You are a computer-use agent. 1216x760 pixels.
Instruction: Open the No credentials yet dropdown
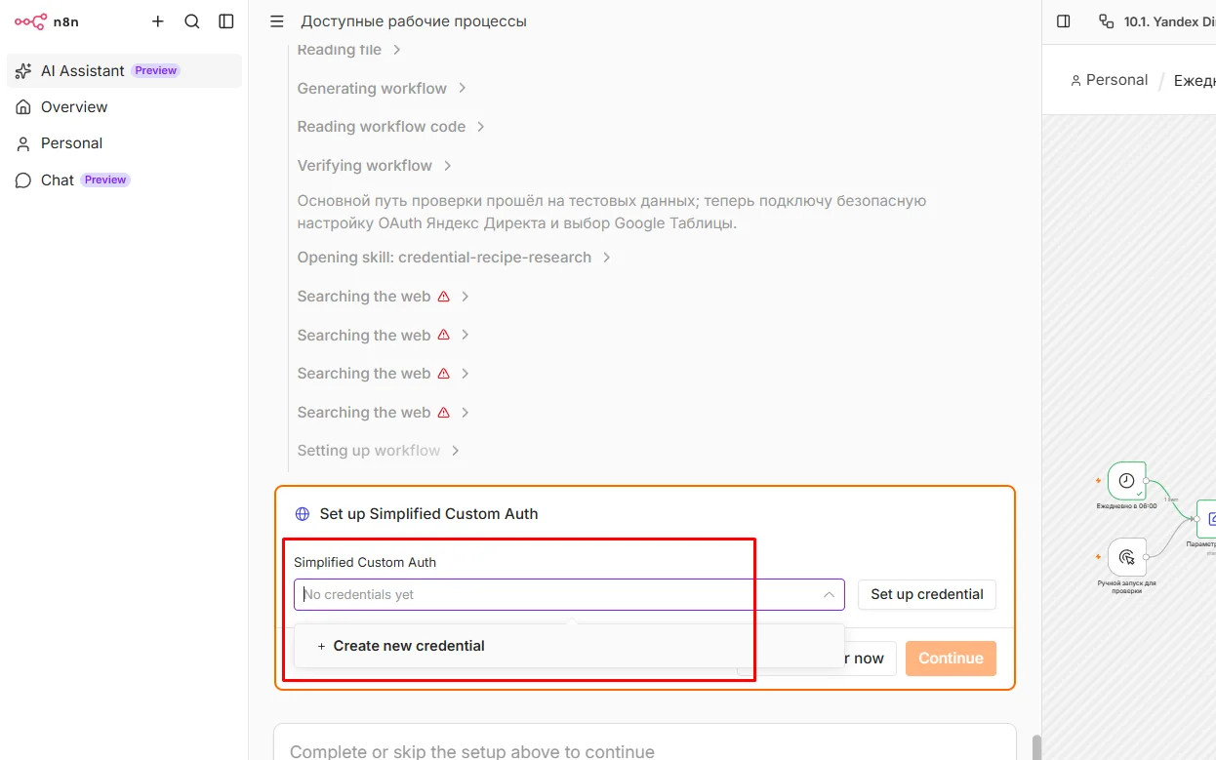569,595
